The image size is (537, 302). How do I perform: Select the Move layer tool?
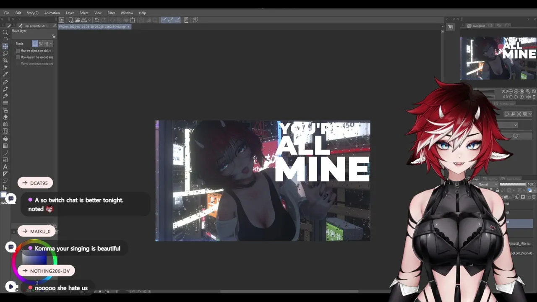[5, 47]
